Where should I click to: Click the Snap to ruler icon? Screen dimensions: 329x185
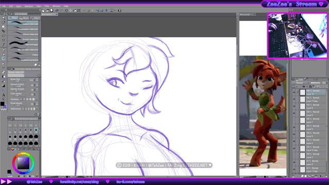pyautogui.click(x=98, y=10)
